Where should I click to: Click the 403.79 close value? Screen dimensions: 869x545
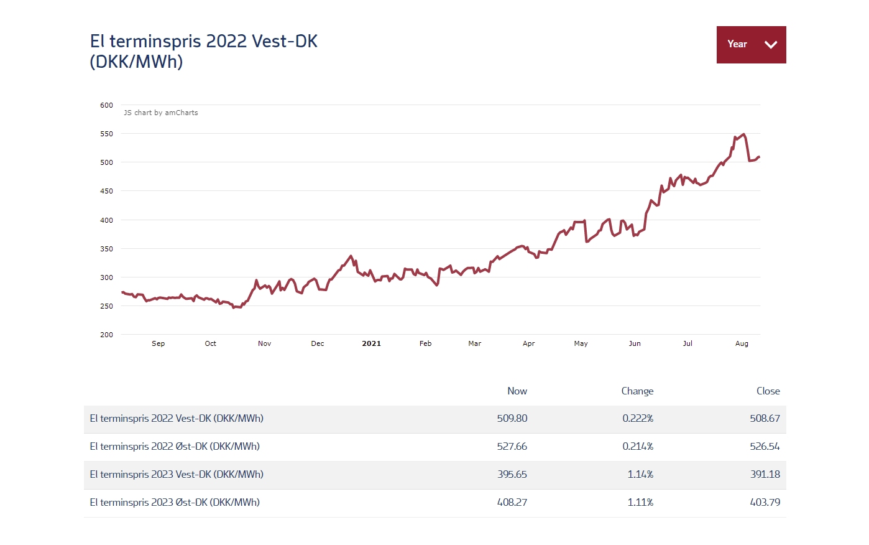tap(765, 503)
